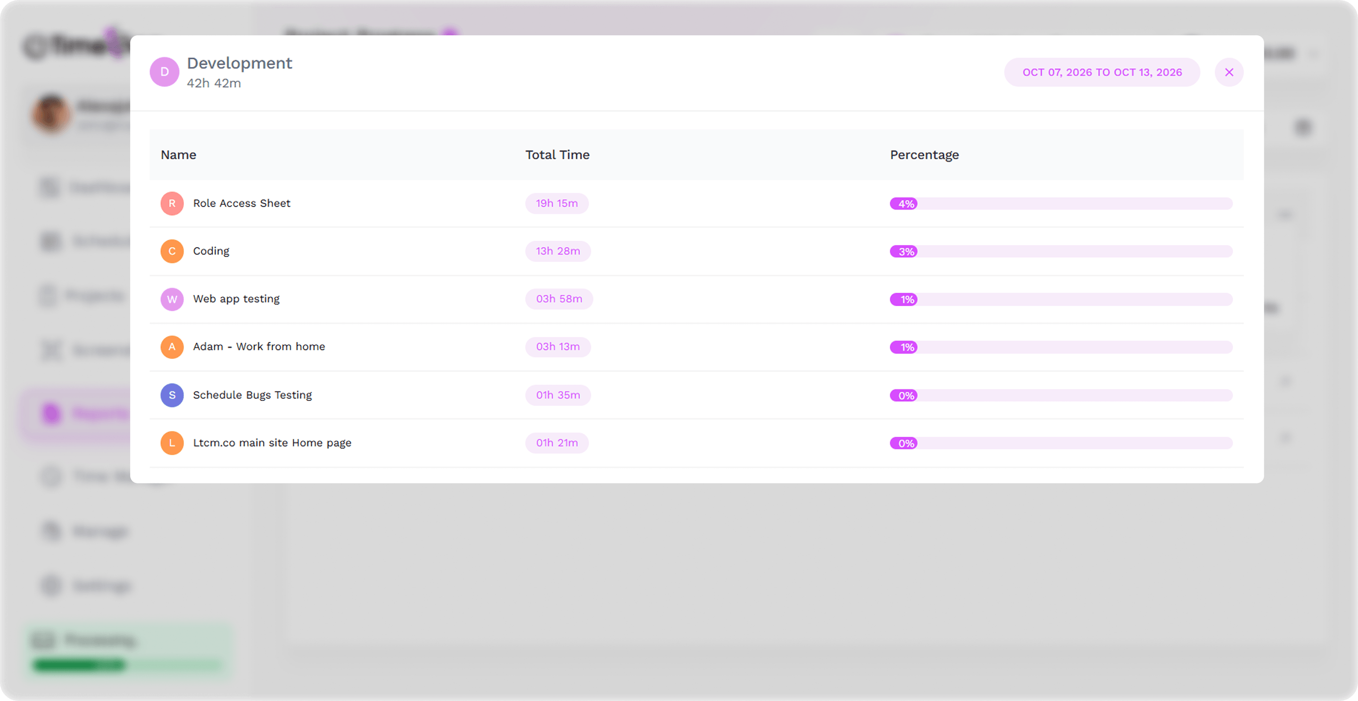Click Coding 3% progress bar
1358x701 pixels.
[x=1061, y=252]
